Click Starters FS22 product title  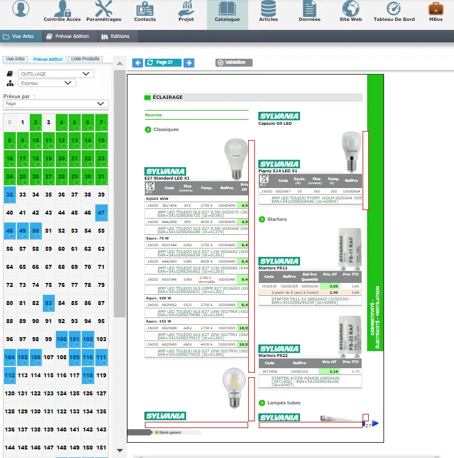pyautogui.click(x=273, y=355)
